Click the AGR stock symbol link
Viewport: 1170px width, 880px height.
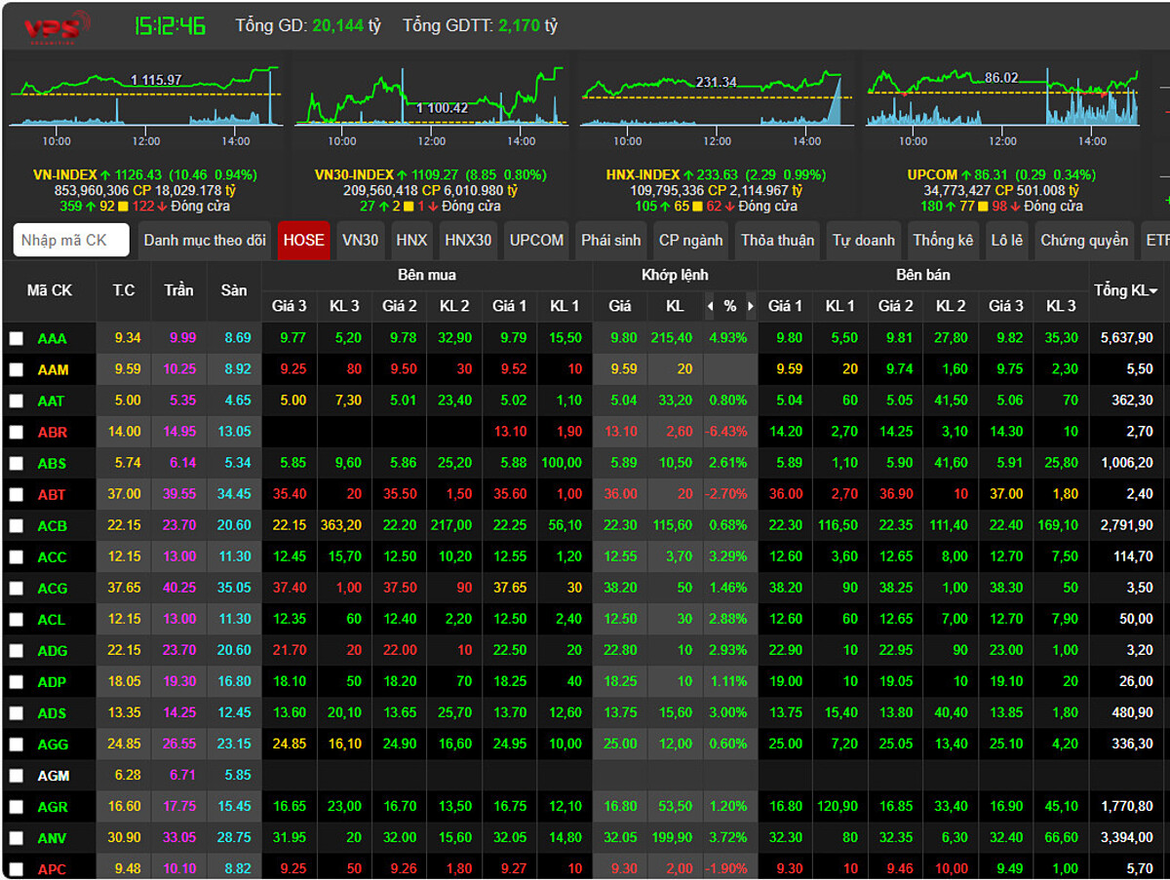pyautogui.click(x=53, y=807)
